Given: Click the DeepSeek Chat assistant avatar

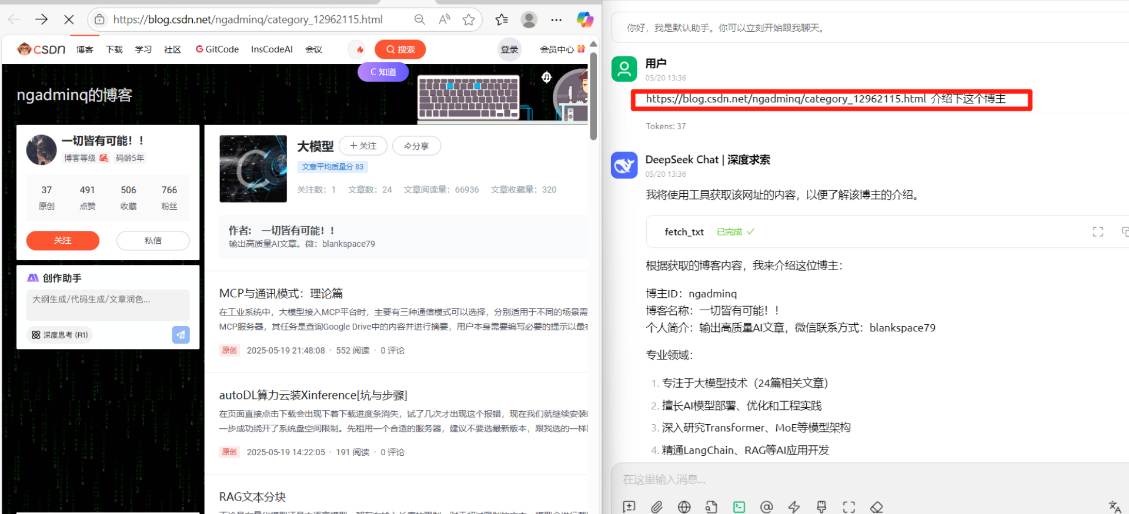Looking at the screenshot, I should tap(624, 165).
